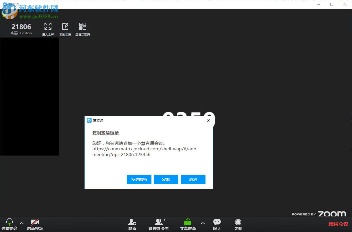
Task: Expand the 启动视频 video options arrow
Action: point(47,223)
